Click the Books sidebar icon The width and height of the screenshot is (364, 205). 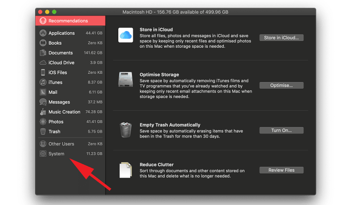pos(43,43)
